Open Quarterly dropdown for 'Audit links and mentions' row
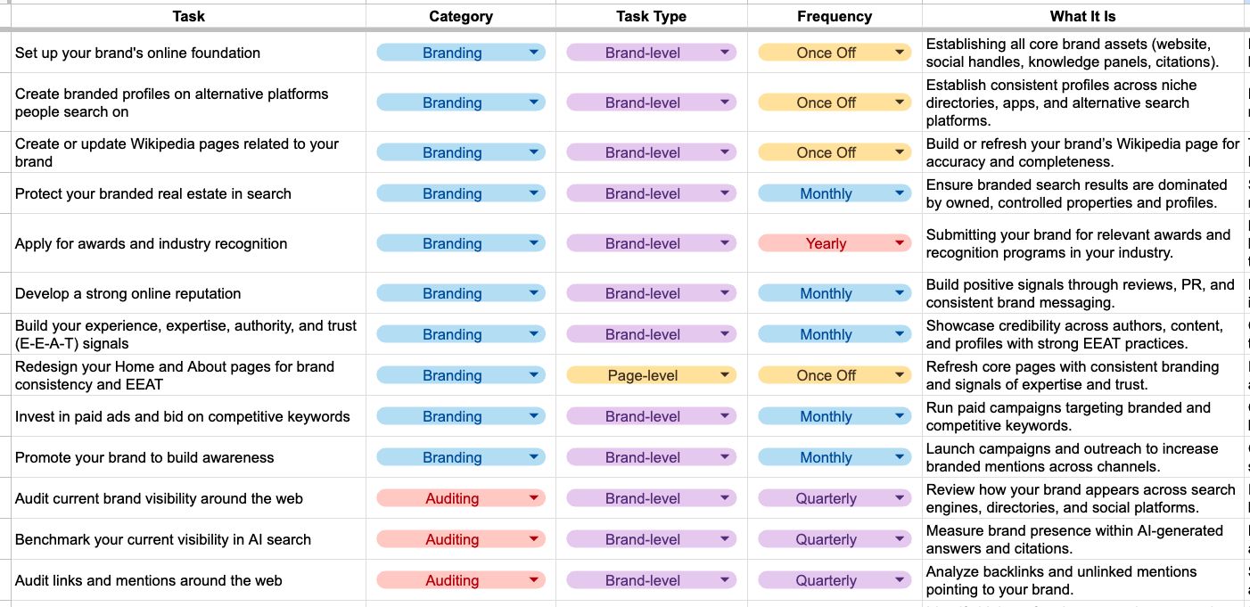Image resolution: width=1250 pixels, height=607 pixels. (x=900, y=580)
